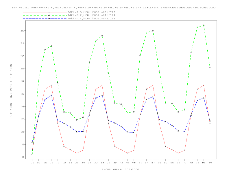Click x-axis tick label 27

[x=89, y=163]
